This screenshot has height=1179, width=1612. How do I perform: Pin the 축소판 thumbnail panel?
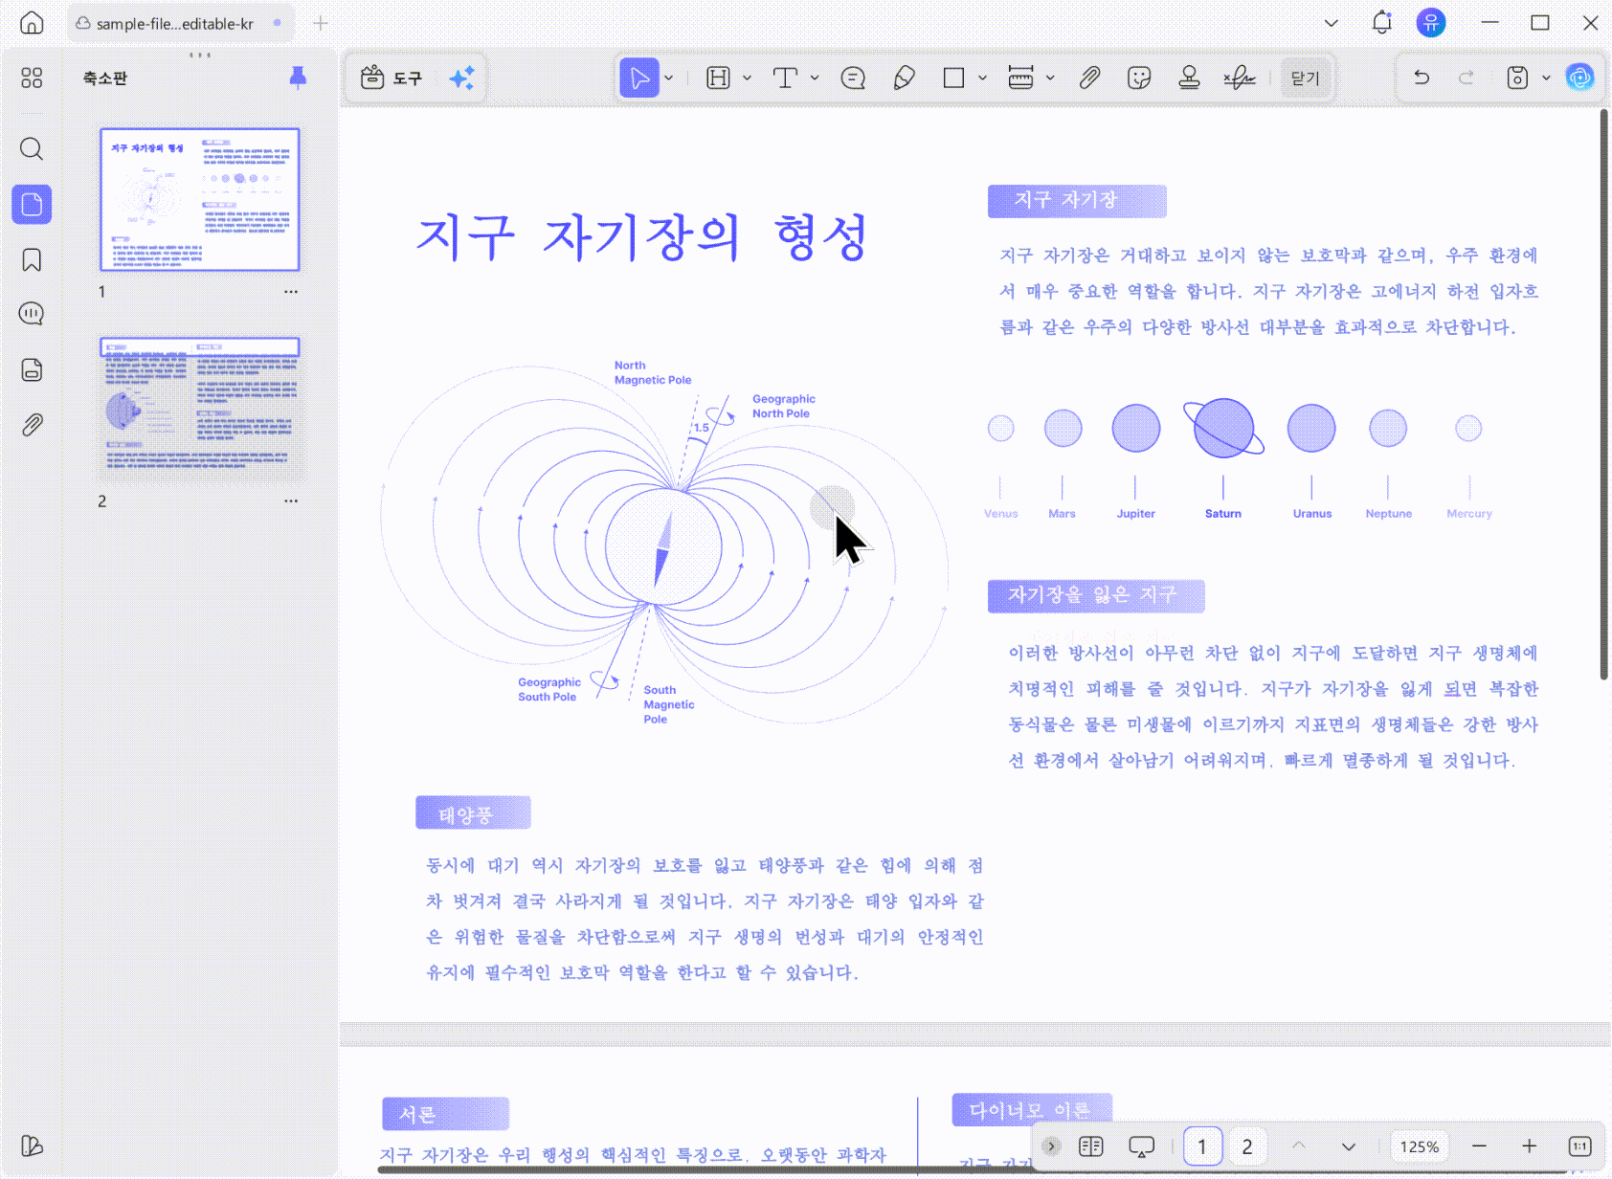pos(298,78)
